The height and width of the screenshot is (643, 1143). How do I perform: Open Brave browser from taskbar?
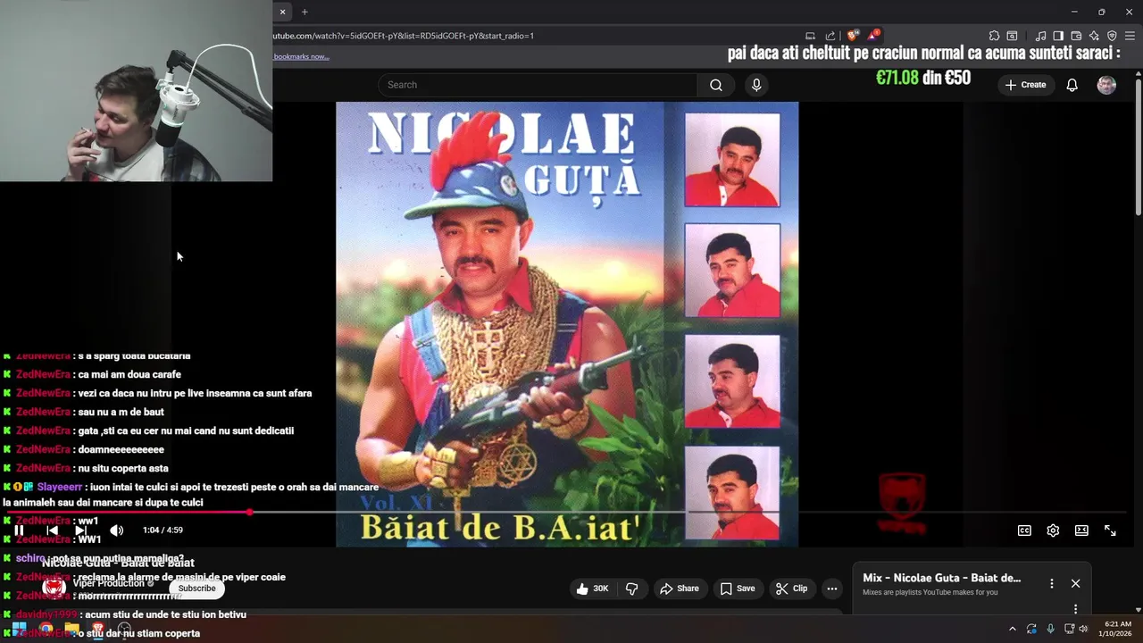(98, 629)
